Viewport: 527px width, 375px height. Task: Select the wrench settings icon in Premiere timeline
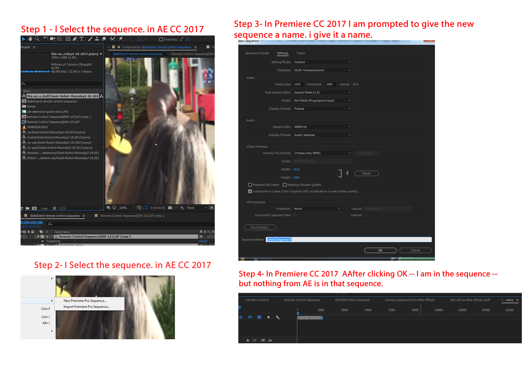click(x=277, y=317)
